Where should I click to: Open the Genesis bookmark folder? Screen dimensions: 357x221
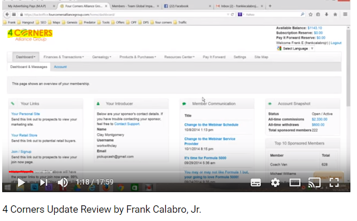[69, 22]
